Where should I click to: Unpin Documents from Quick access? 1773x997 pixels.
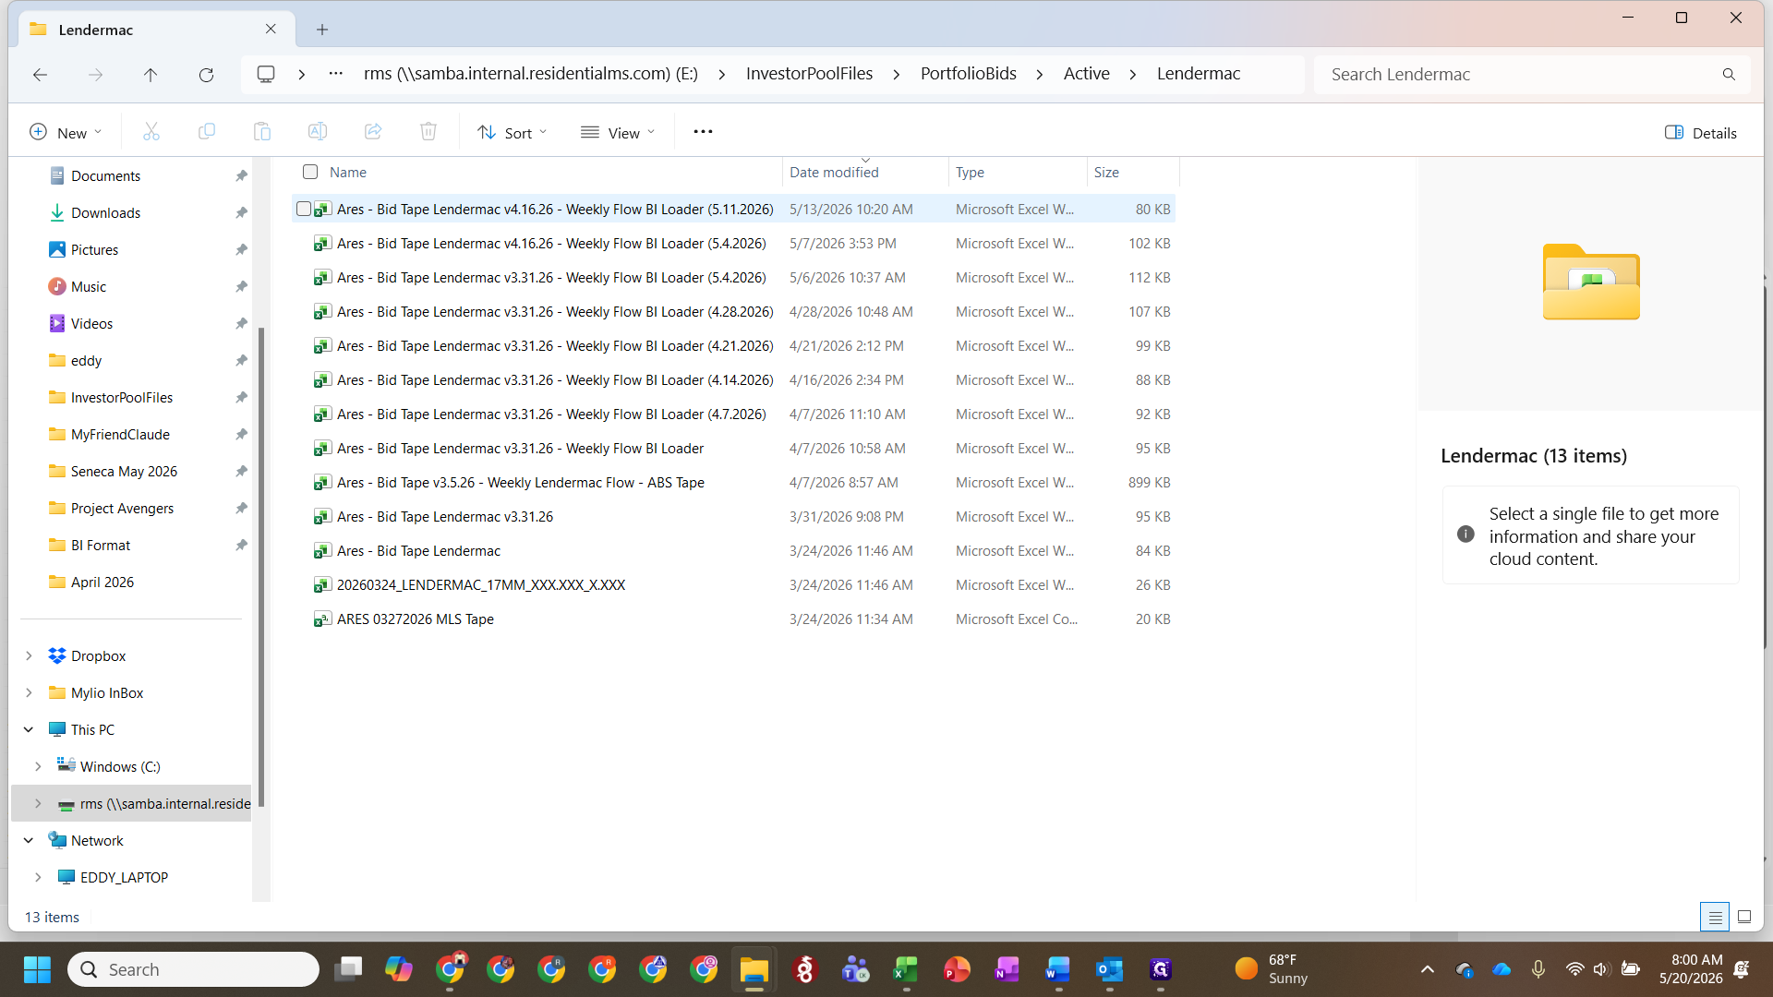click(x=241, y=175)
